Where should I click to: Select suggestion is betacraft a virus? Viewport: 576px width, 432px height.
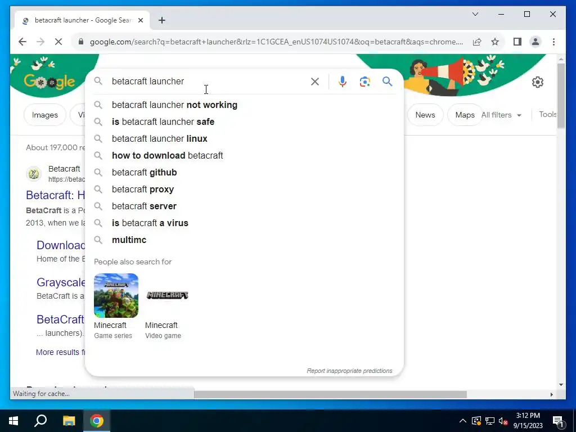click(244, 223)
